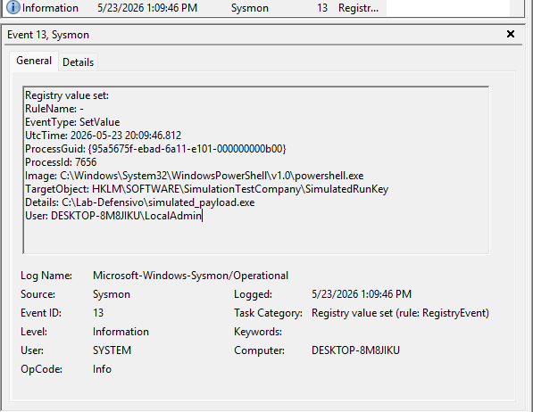This screenshot has width=533, height=412.
Task: Click the 'Event 13, Sysmon' pane title
Action: click(x=48, y=35)
